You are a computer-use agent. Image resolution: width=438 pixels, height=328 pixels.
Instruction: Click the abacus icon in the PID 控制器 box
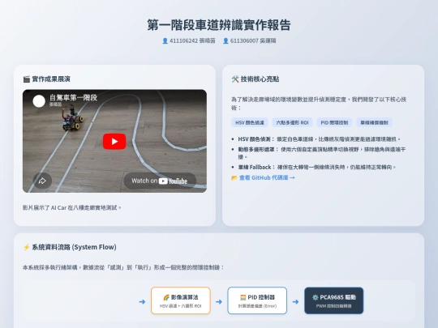coord(243,297)
